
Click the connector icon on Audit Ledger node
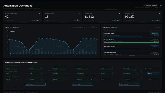pyautogui.click(x=138, y=84)
